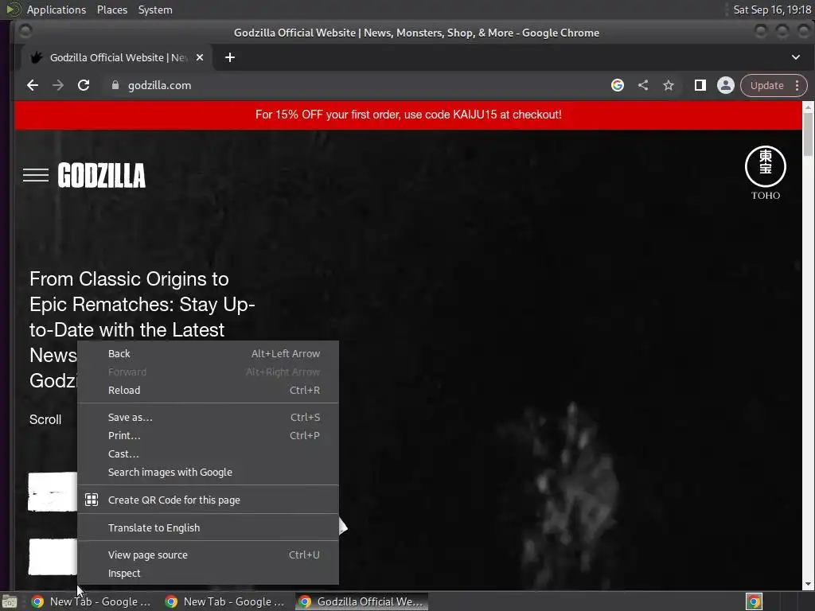This screenshot has height=611, width=815.
Task: Open the hamburger menu on the Godzilla site
Action: click(36, 175)
